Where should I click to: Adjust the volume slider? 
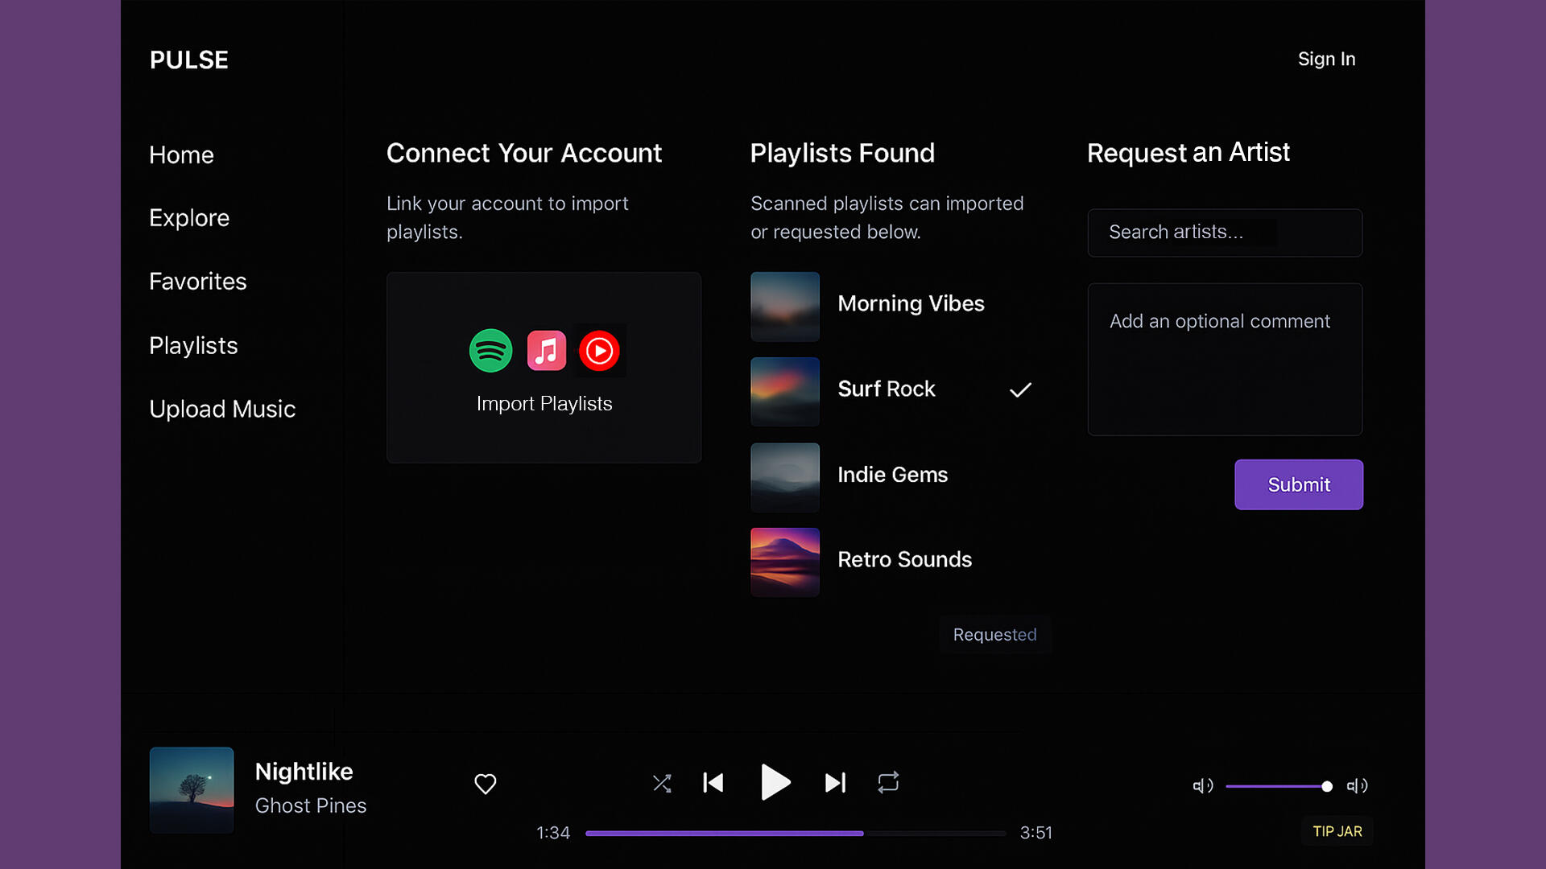(1277, 786)
